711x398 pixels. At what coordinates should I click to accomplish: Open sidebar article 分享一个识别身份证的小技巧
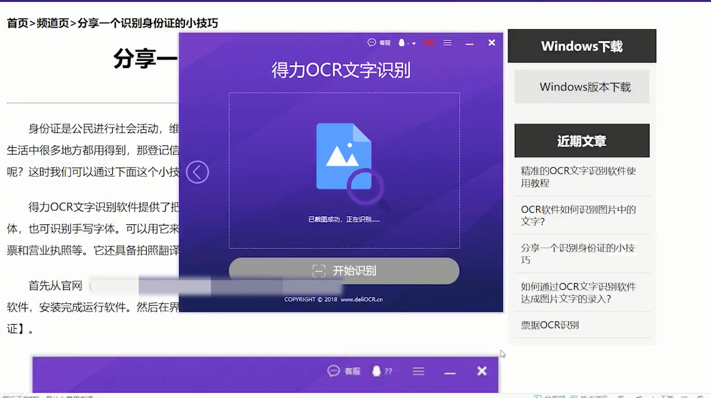click(578, 254)
